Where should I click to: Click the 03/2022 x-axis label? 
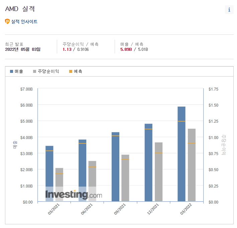click(x=186, y=209)
